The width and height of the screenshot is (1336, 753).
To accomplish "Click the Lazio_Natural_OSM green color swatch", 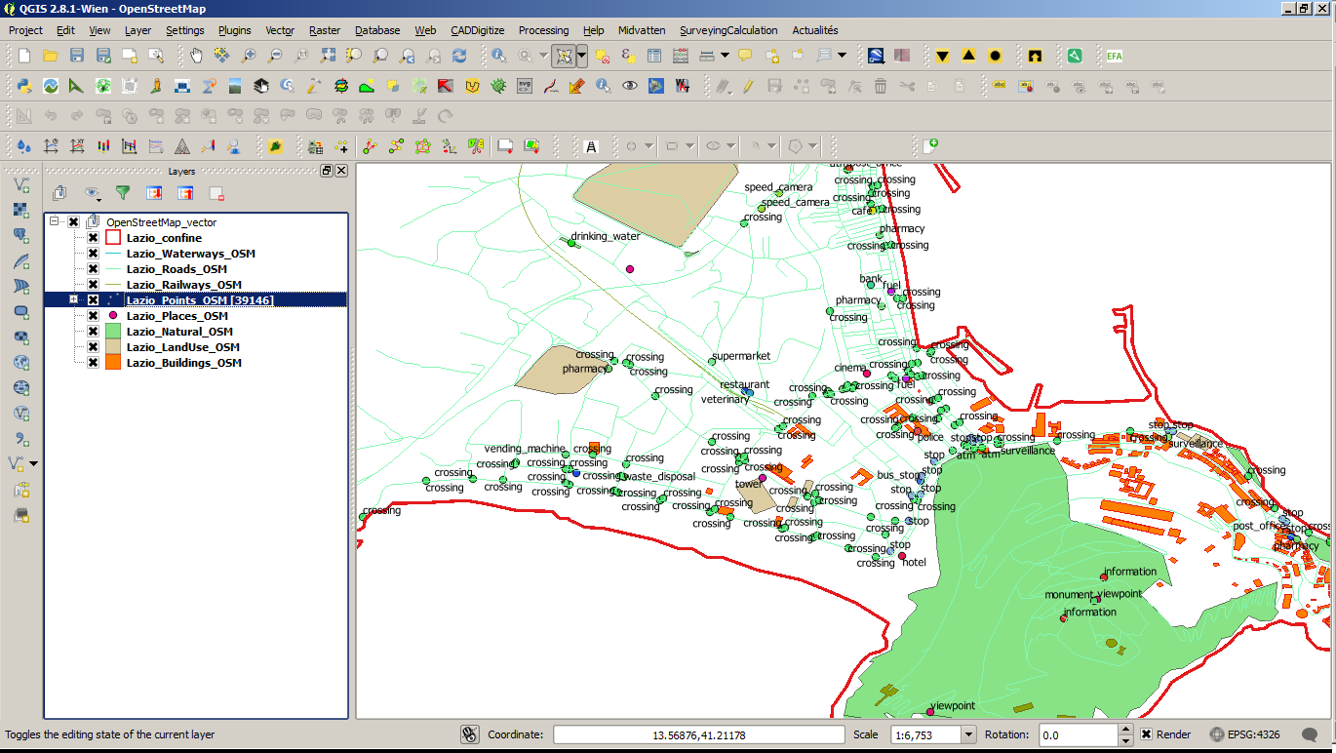I will 113,332.
